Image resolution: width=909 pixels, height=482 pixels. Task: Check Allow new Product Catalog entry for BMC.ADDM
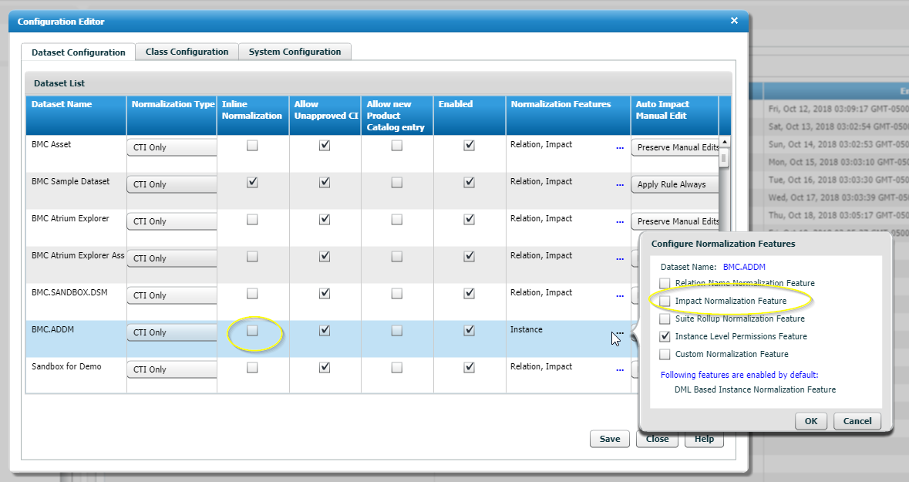pyautogui.click(x=396, y=331)
